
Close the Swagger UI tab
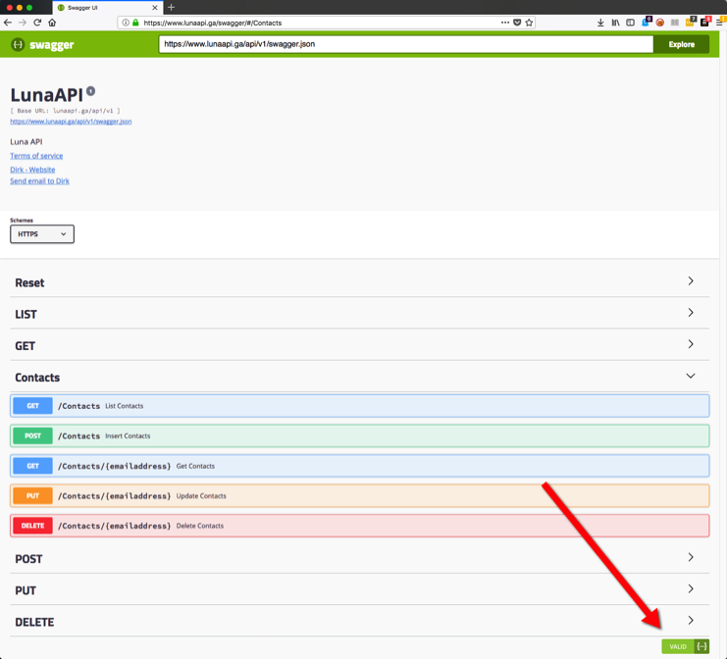point(155,8)
